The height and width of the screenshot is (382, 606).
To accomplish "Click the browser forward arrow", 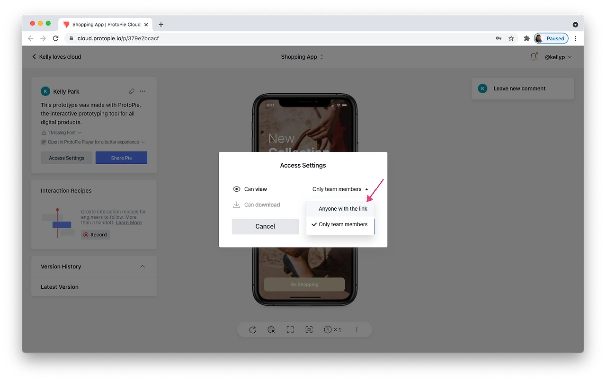I will pos(43,38).
